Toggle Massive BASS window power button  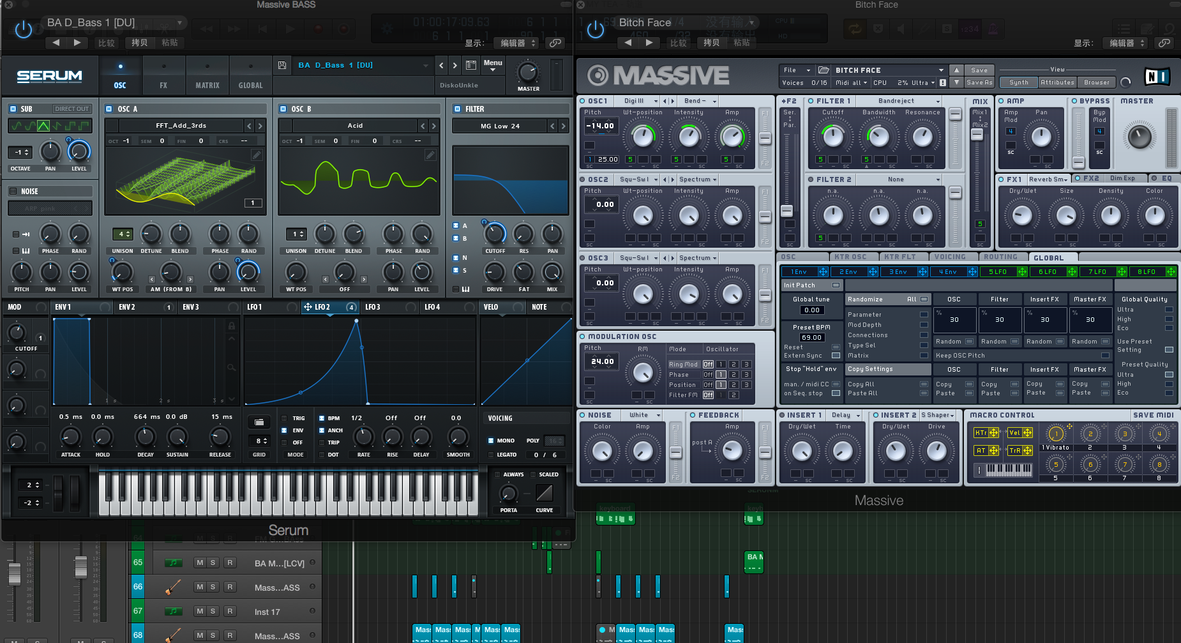point(23,29)
